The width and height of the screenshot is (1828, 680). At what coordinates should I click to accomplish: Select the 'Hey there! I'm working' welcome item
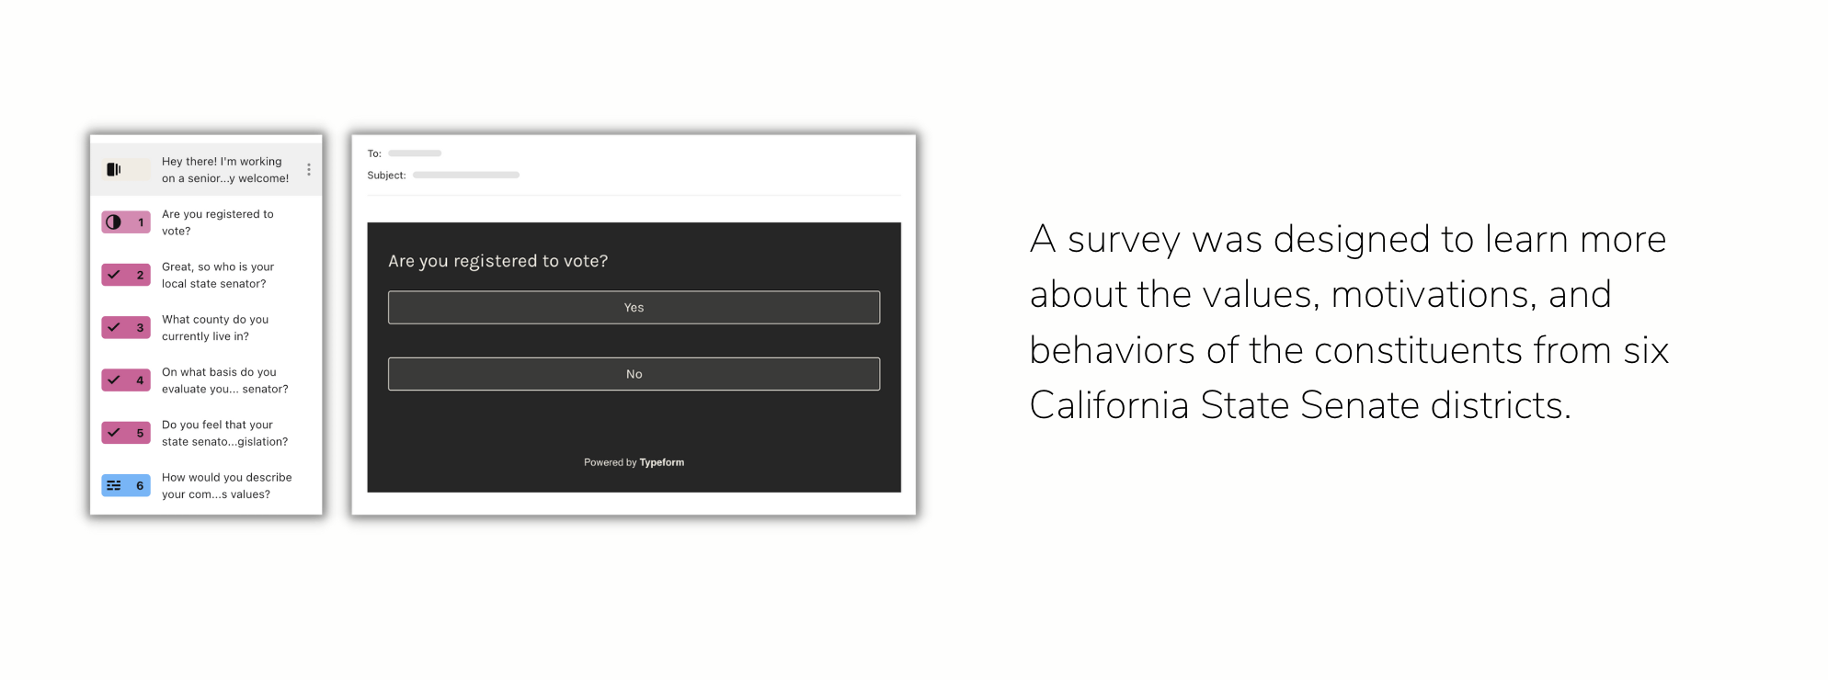[x=225, y=170]
